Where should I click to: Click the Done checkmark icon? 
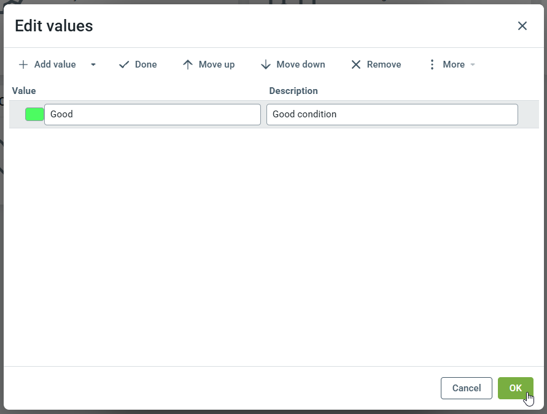124,64
